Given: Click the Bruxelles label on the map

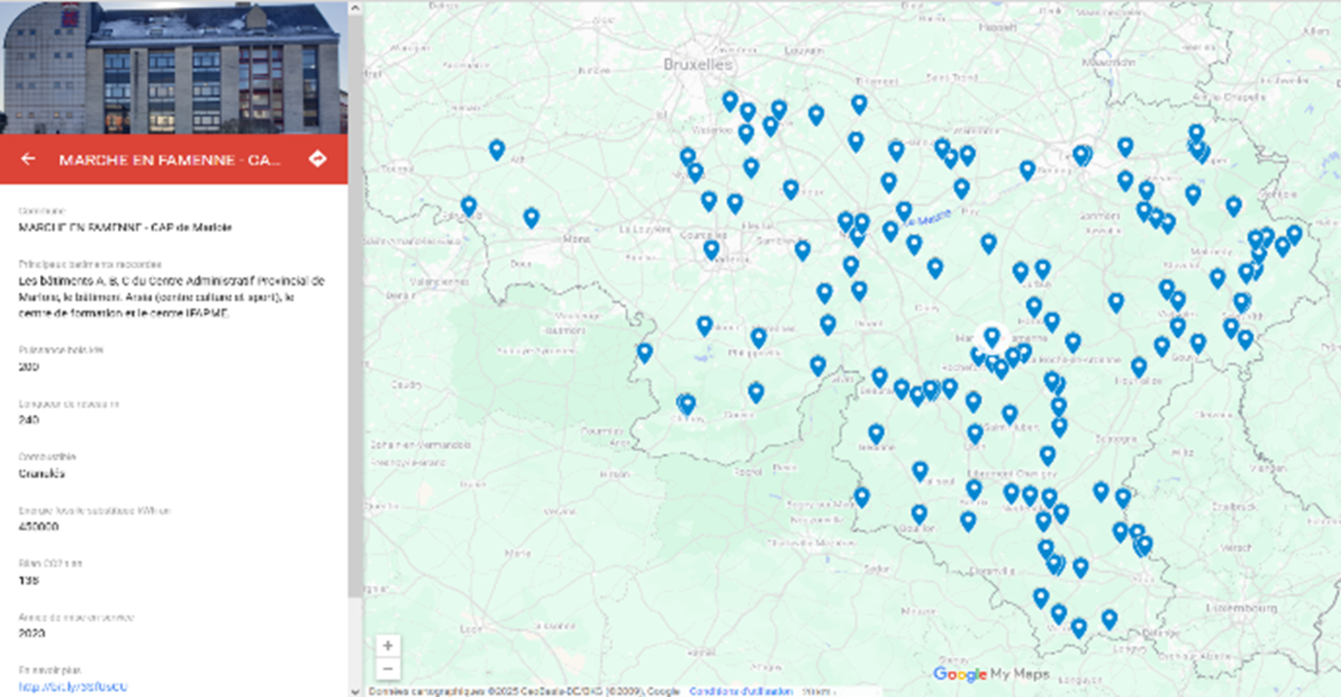Looking at the screenshot, I should [x=698, y=65].
